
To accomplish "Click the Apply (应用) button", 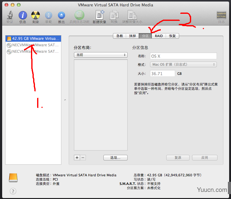I will pyautogui.click(x=205, y=158).
